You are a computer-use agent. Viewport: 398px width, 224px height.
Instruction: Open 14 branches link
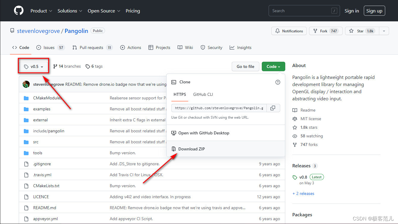[x=67, y=66]
